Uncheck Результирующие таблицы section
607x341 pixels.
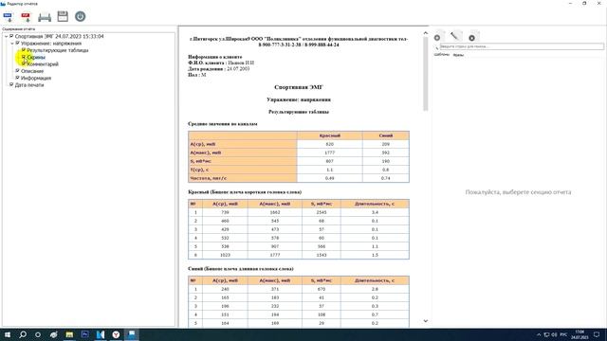pos(24,50)
